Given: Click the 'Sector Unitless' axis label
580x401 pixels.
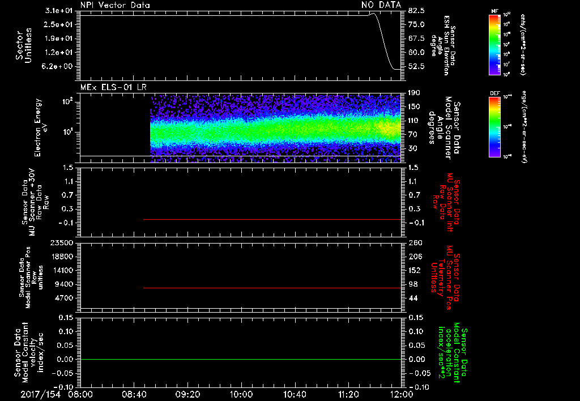Looking at the screenshot, I should point(24,45).
